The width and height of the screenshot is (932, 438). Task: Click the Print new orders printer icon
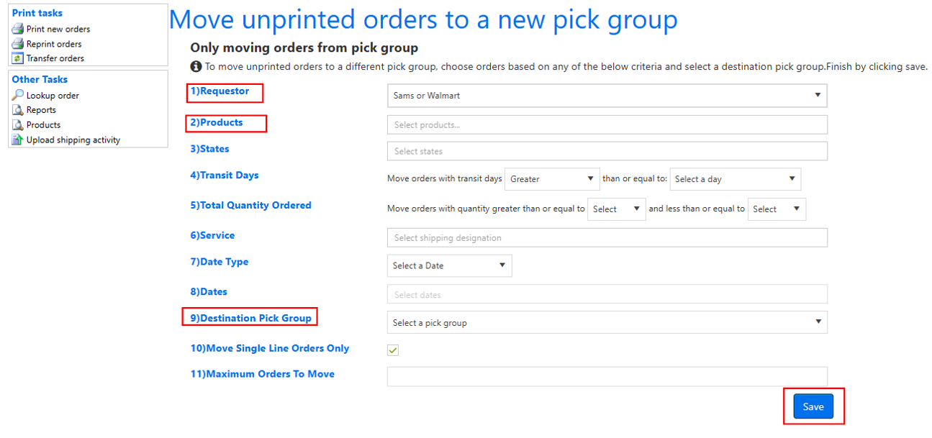[18, 29]
